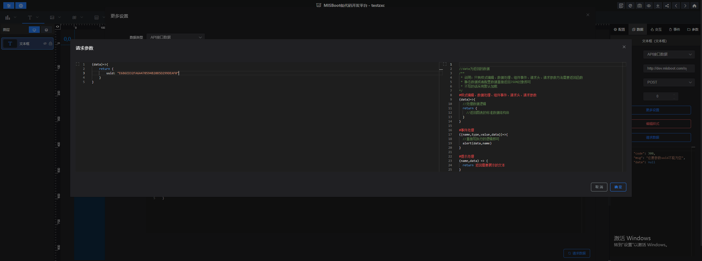The image size is (702, 261).
Task: Click the "code": 300 response text
Action: tap(644, 153)
